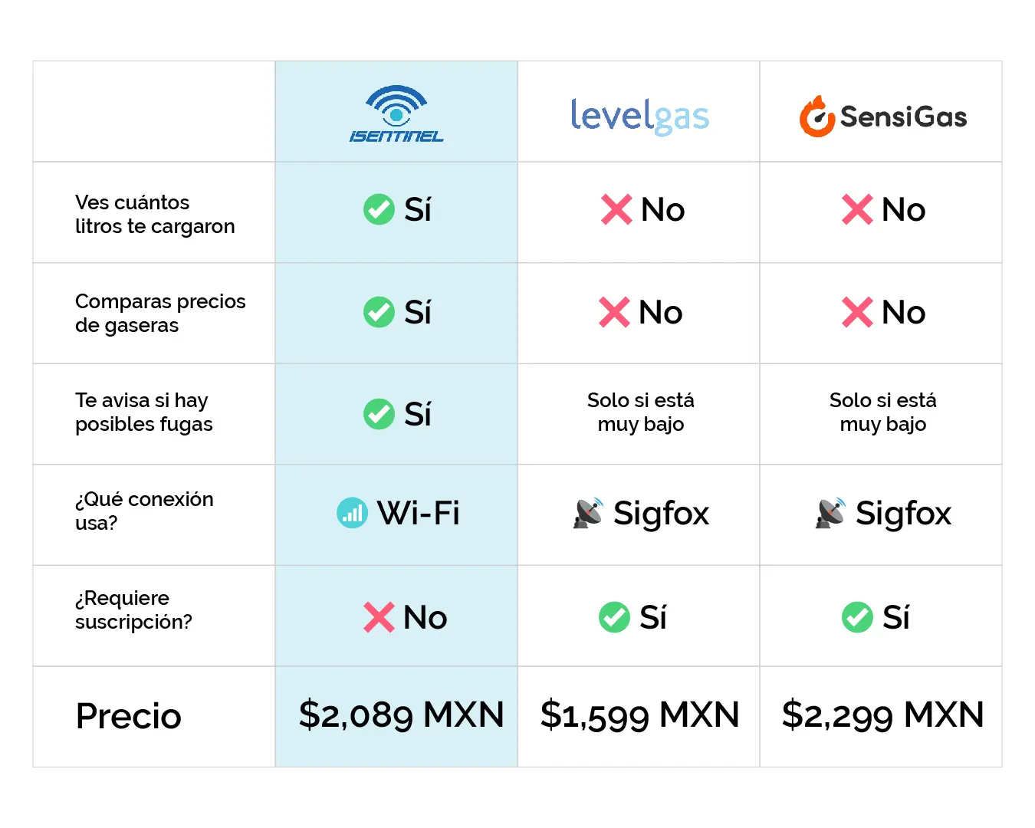Viewport: 1035px width, 828px height.
Task: Select the levelgas price $1,599 MXN
Action: 640,715
